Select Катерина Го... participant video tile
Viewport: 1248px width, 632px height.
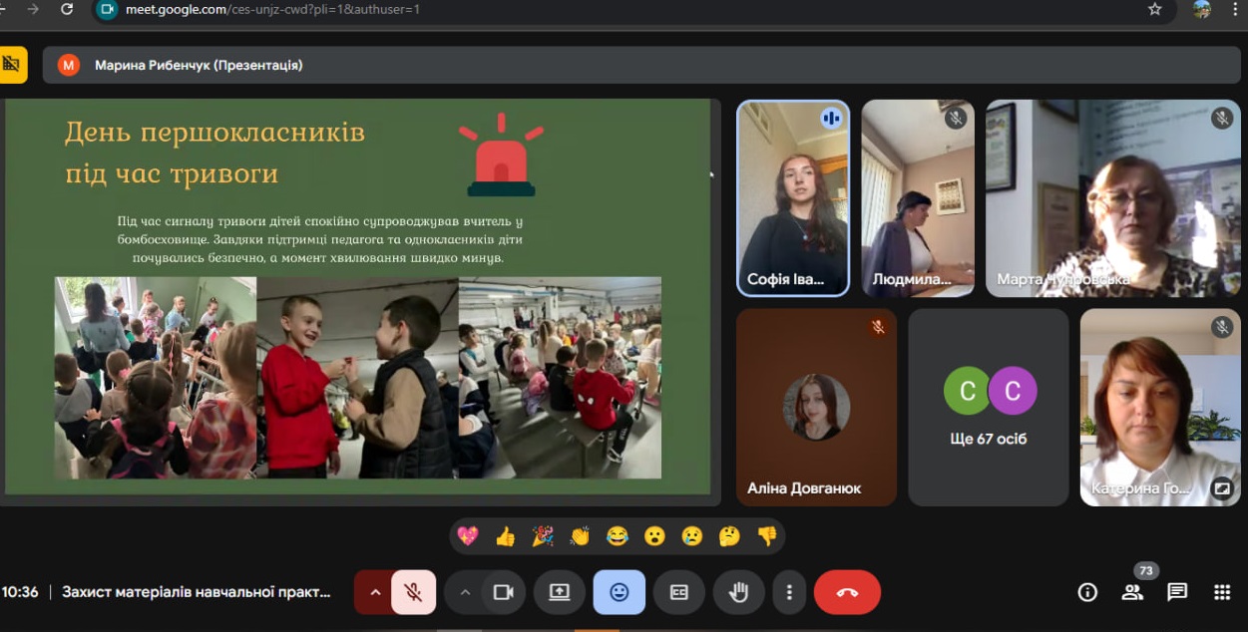pyautogui.click(x=1160, y=407)
